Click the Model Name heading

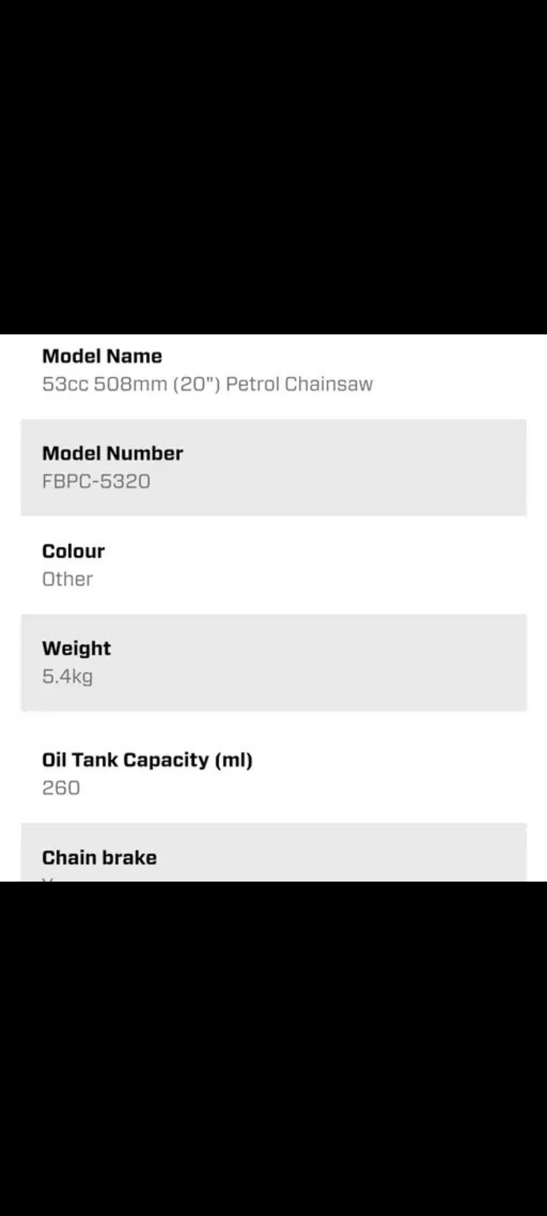pos(102,356)
